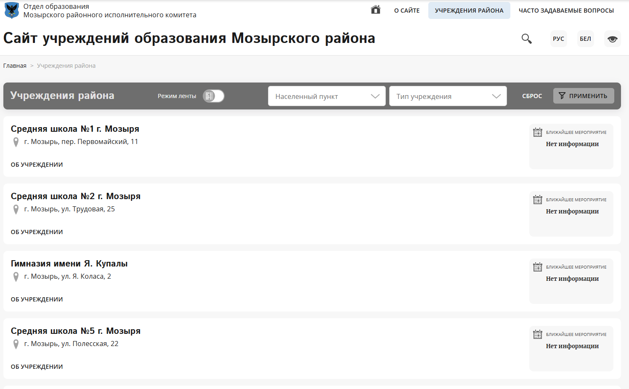Open the Средняя школа №2 г. Мозыря title

point(76,196)
